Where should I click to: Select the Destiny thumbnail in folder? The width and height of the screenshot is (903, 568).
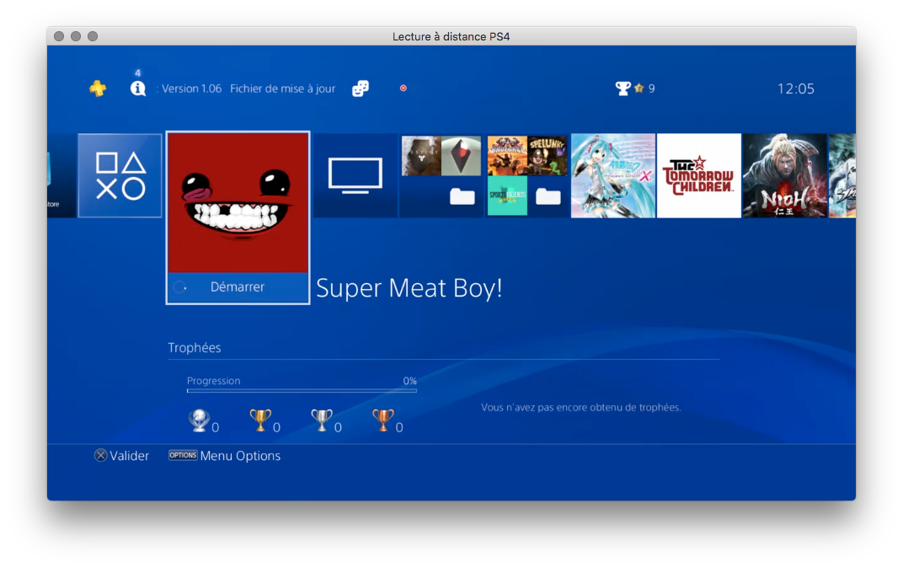coord(421,156)
